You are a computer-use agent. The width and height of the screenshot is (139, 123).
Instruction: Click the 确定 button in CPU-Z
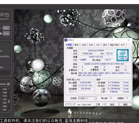coord(125,104)
